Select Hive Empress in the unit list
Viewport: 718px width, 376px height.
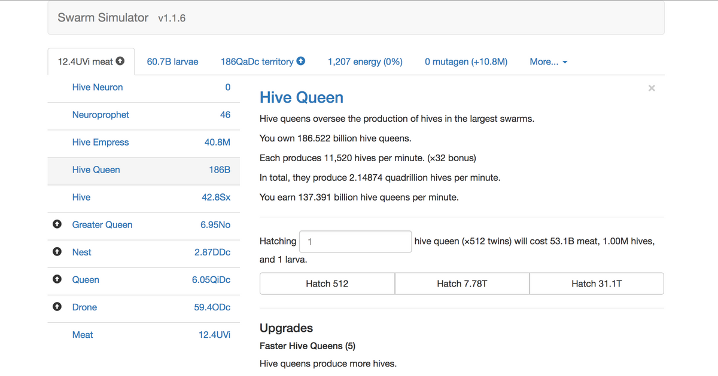100,142
